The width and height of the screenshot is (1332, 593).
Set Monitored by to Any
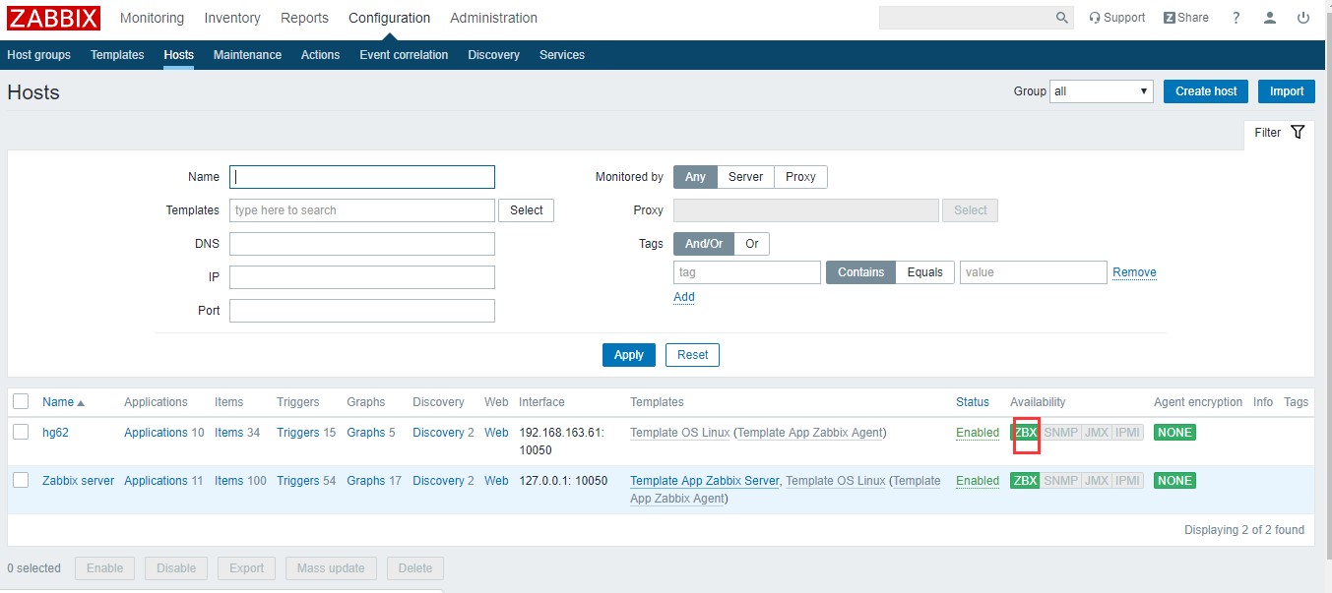pos(695,177)
